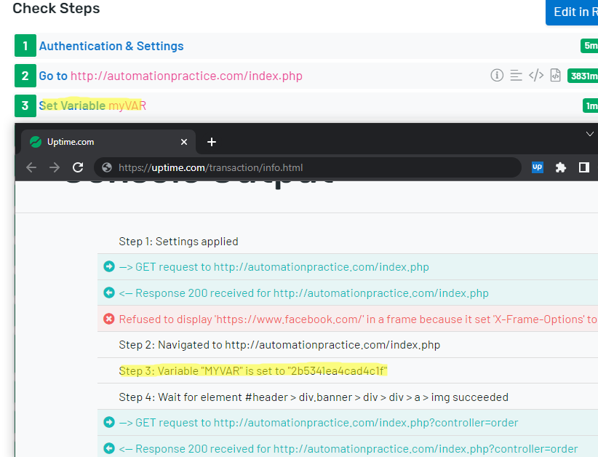
Task: Click arrow icon by Response 200 controller=order
Action: pyautogui.click(x=108, y=448)
